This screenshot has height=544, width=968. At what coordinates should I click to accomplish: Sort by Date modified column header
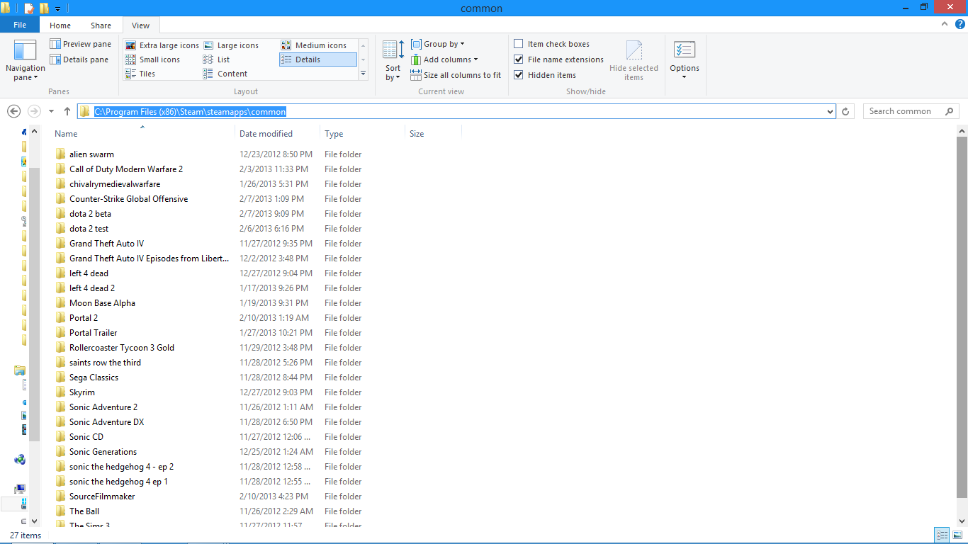point(277,133)
